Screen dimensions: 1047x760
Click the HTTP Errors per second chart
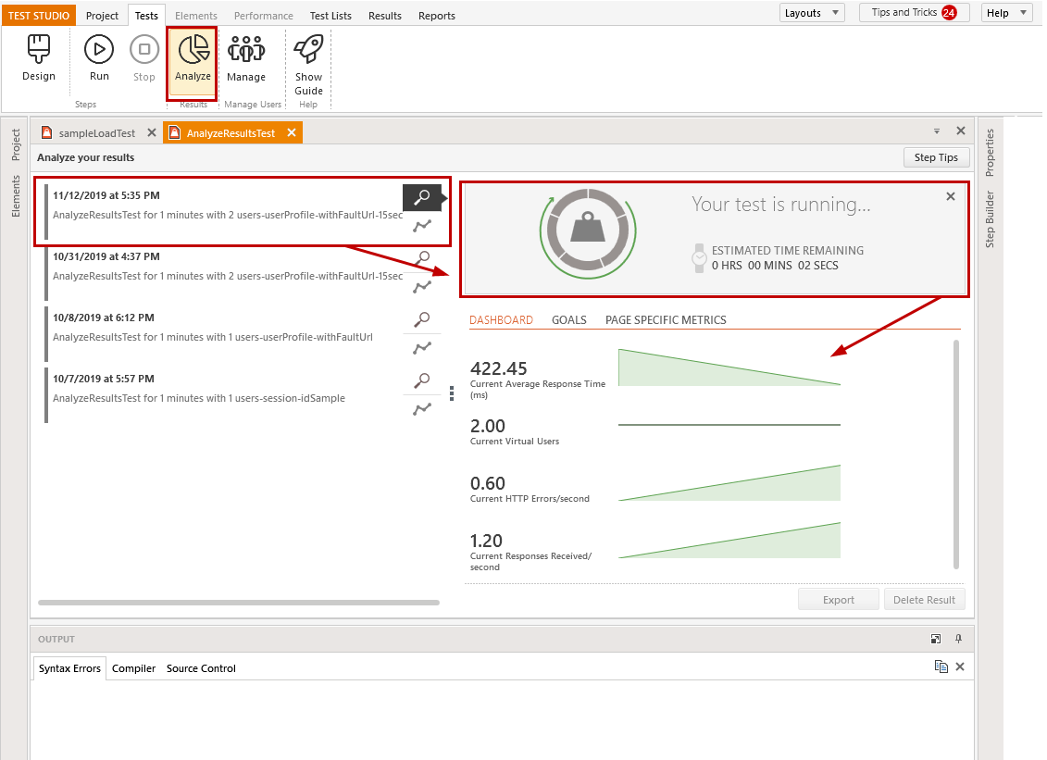click(x=729, y=483)
